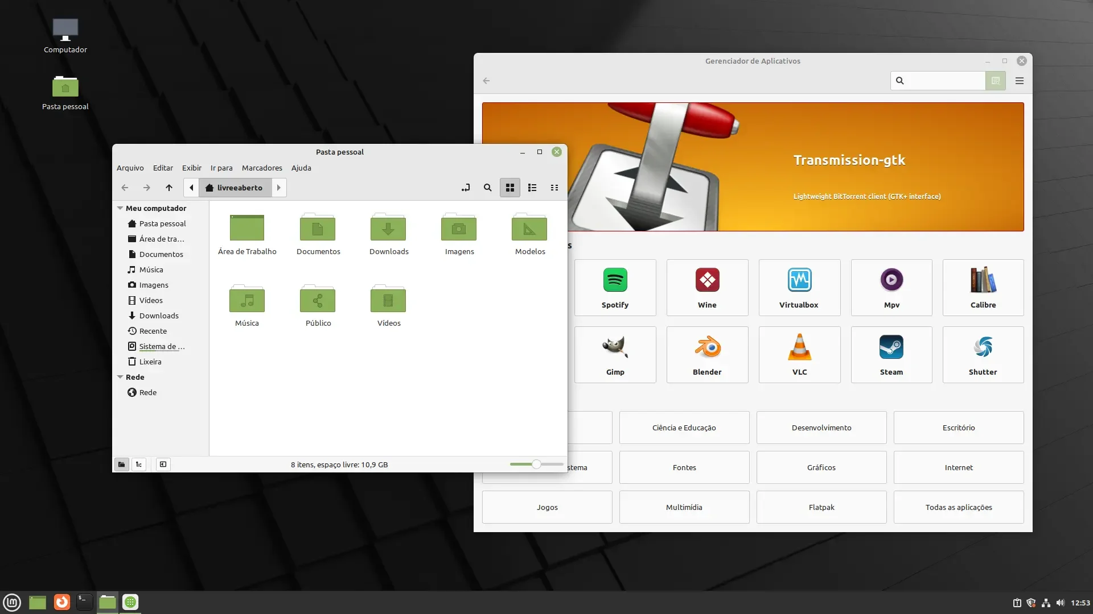
Task: Open the Flatpak category
Action: click(821, 507)
